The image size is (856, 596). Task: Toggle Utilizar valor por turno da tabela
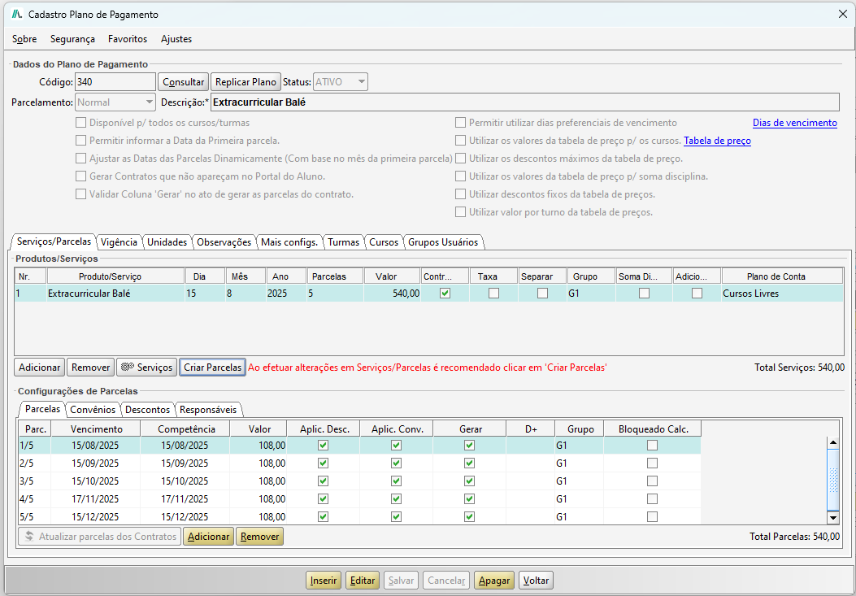point(461,212)
